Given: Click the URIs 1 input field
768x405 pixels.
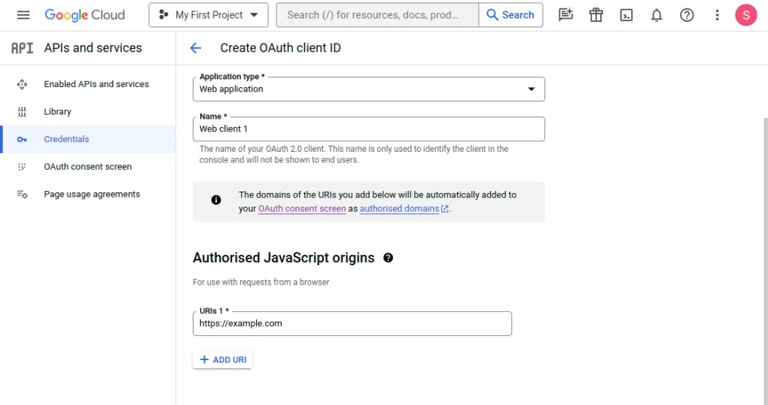Looking at the screenshot, I should (352, 324).
